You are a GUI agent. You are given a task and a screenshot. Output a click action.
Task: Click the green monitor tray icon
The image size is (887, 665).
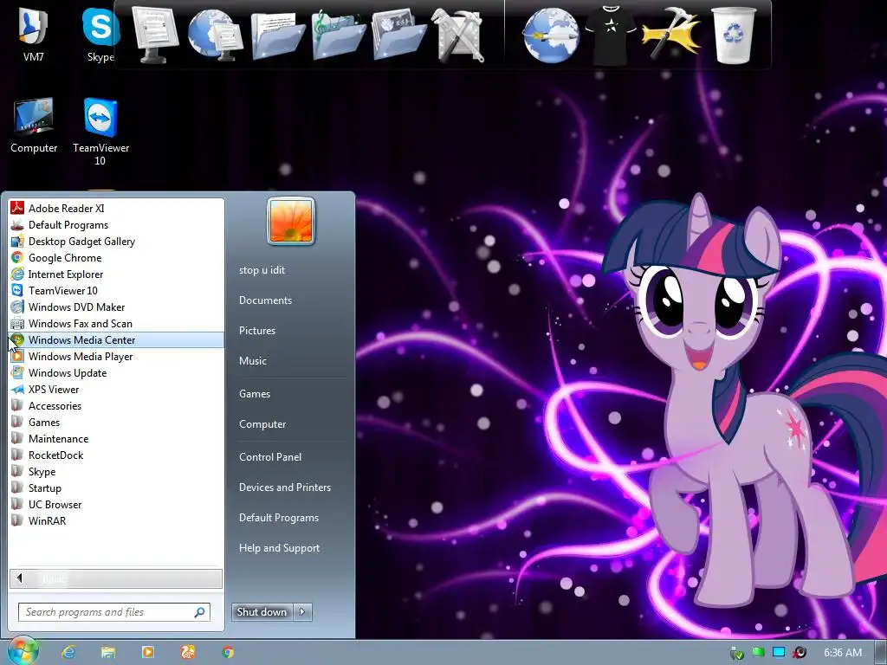tap(758, 653)
